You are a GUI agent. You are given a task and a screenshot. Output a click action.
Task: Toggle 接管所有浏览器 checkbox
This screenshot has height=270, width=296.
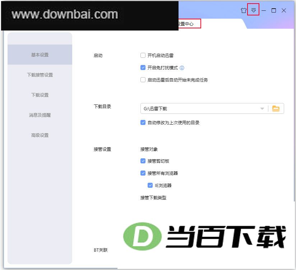coord(143,173)
